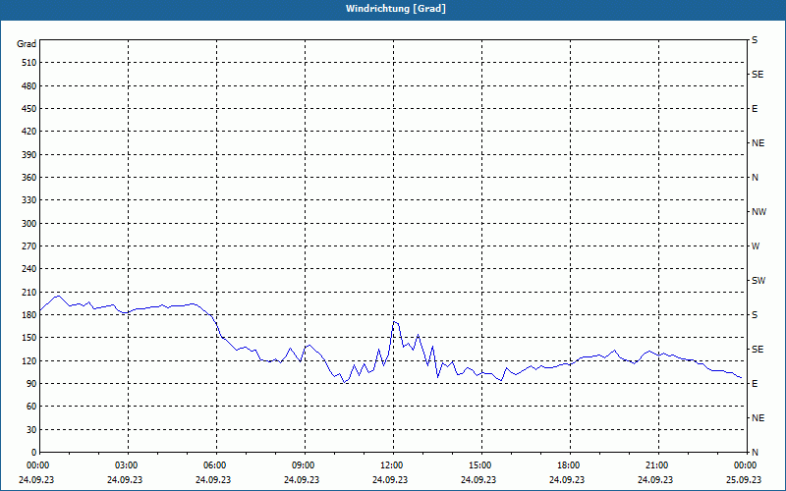The height and width of the screenshot is (491, 786).
Task: Select the S compass label on the 180 line
Action: pyautogui.click(x=755, y=315)
